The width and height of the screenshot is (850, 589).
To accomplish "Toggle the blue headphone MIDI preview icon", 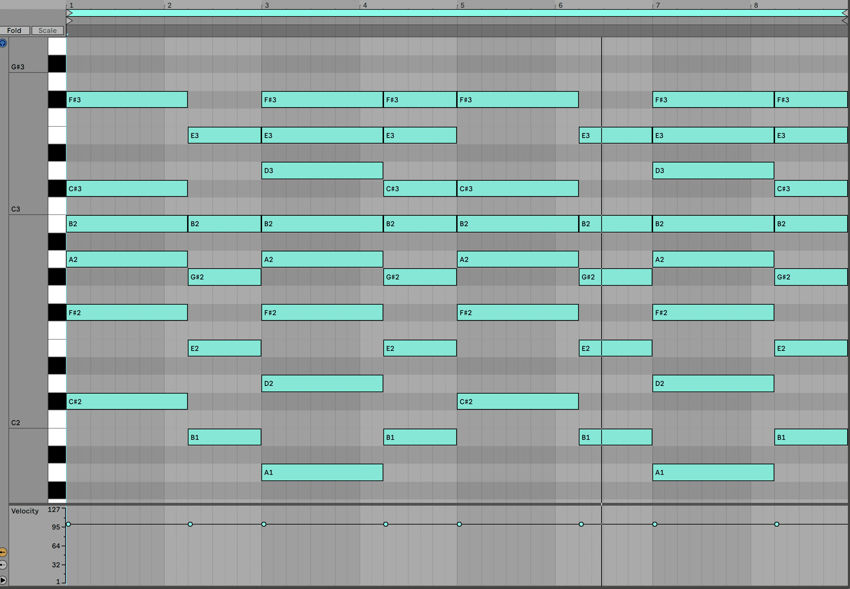I will [x=2, y=43].
